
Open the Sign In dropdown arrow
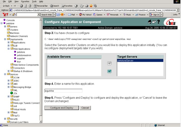pyautogui.click(x=161, y=15)
